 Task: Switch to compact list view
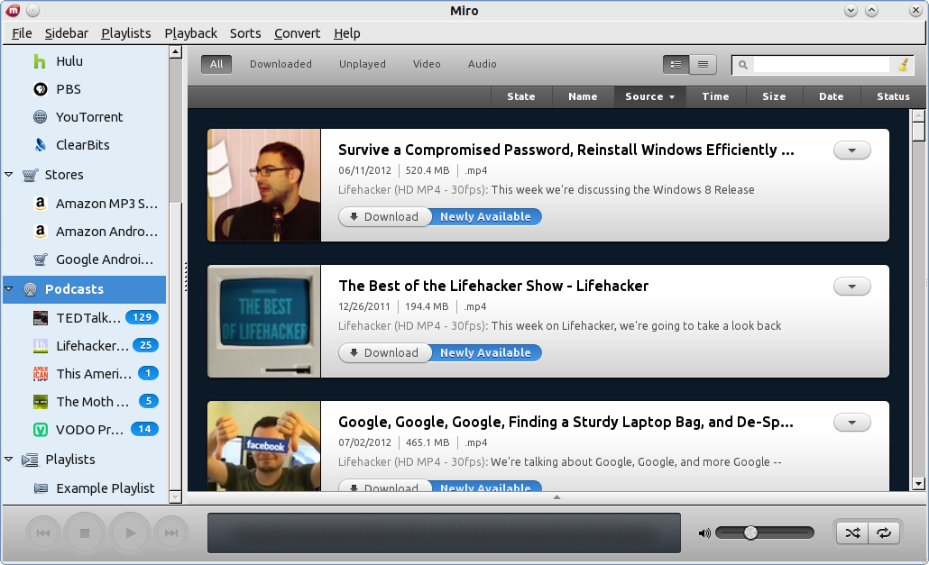click(703, 65)
